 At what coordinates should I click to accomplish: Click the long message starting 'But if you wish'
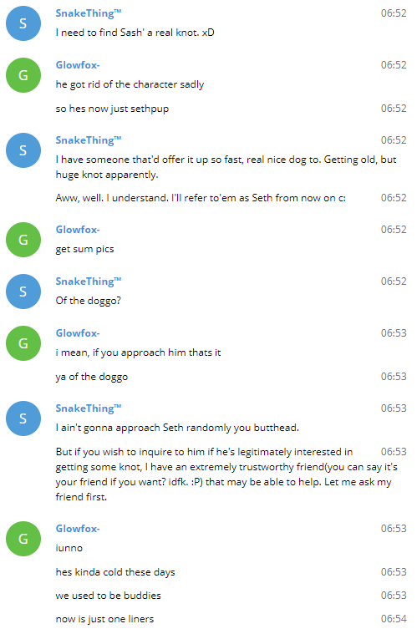pyautogui.click(x=226, y=474)
